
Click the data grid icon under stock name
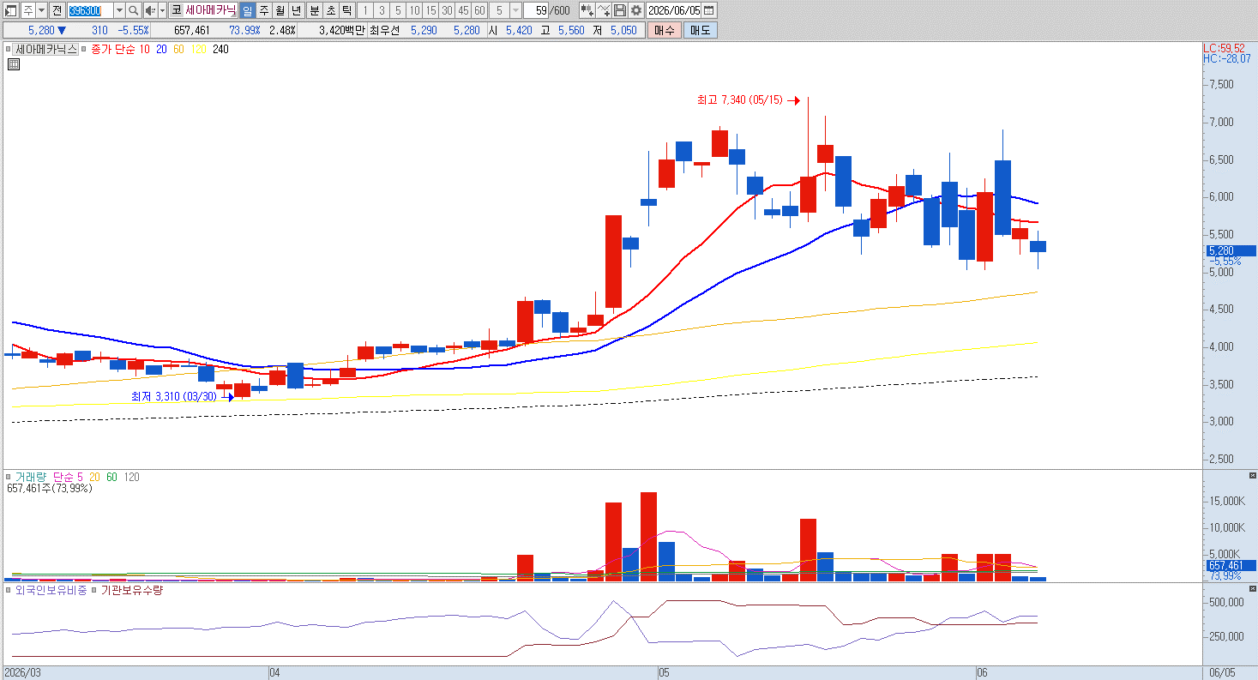(x=14, y=63)
